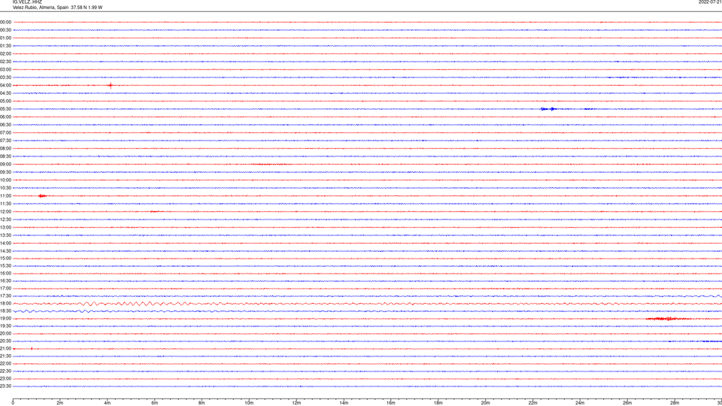Image resolution: width=722 pixels, height=406 pixels.
Task: Click the 22m tick label on the time axis
Action: click(532, 403)
